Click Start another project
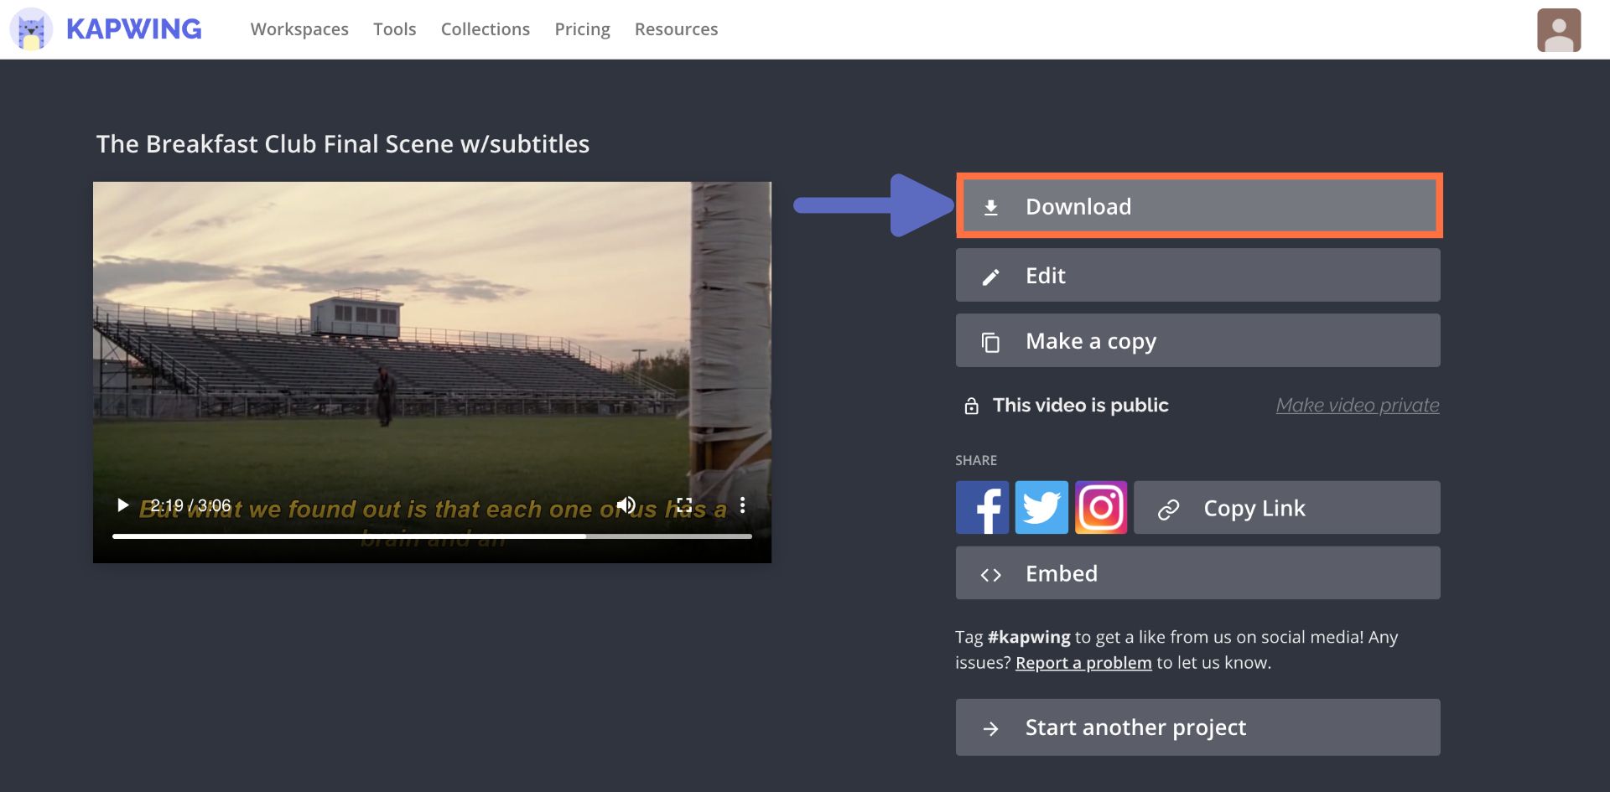 [1197, 727]
